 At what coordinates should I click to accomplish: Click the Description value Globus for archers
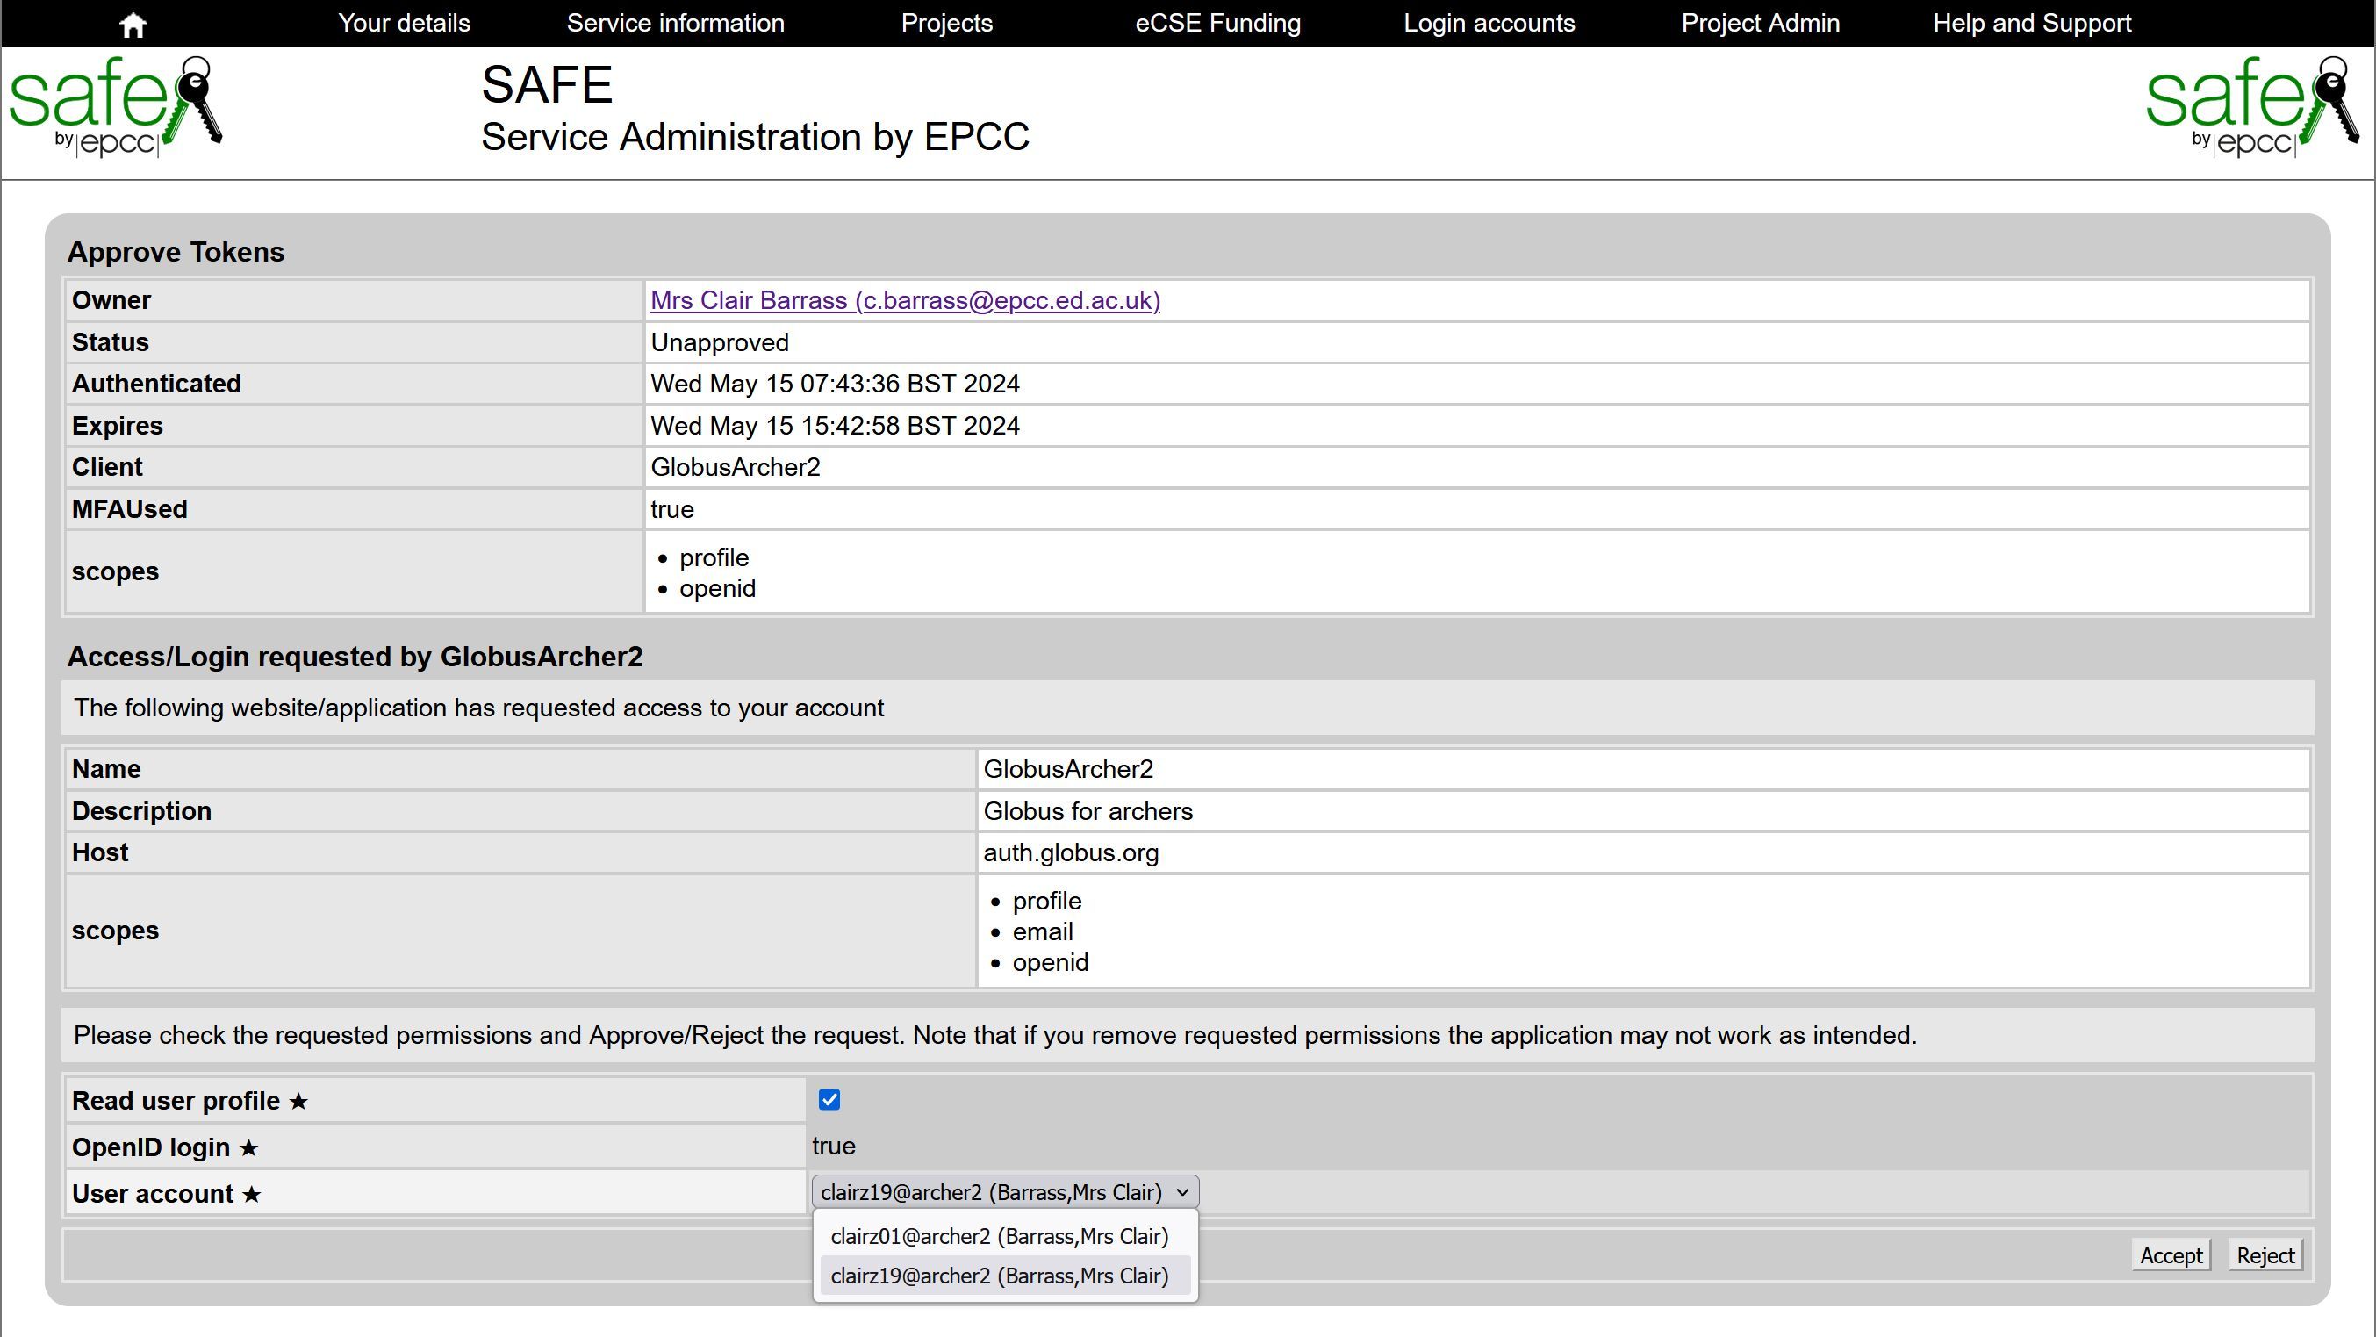(x=1088, y=811)
